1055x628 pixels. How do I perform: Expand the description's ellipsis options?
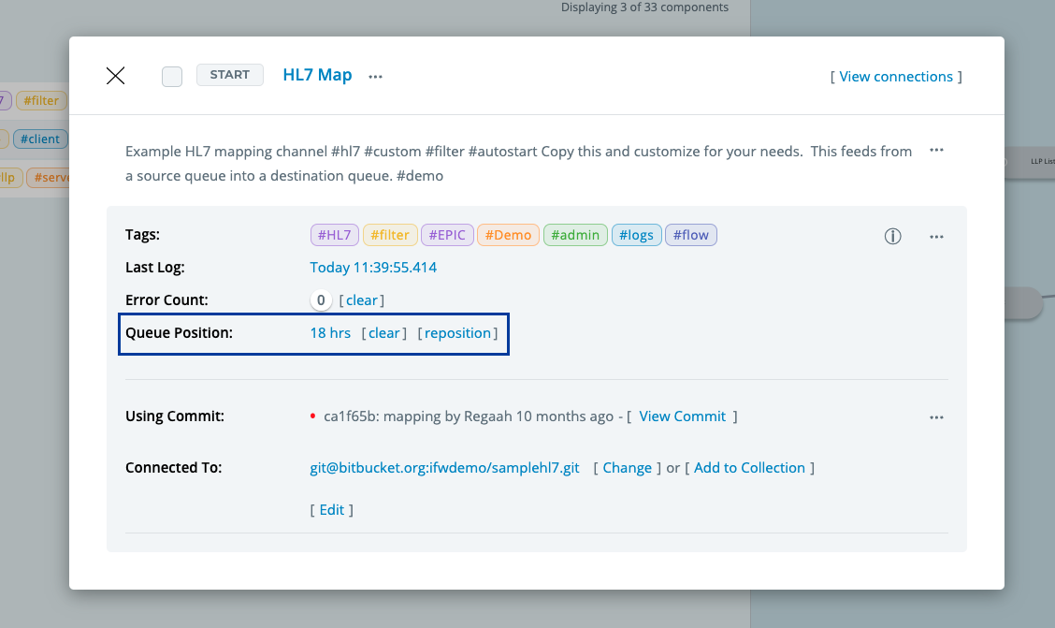coord(936,151)
